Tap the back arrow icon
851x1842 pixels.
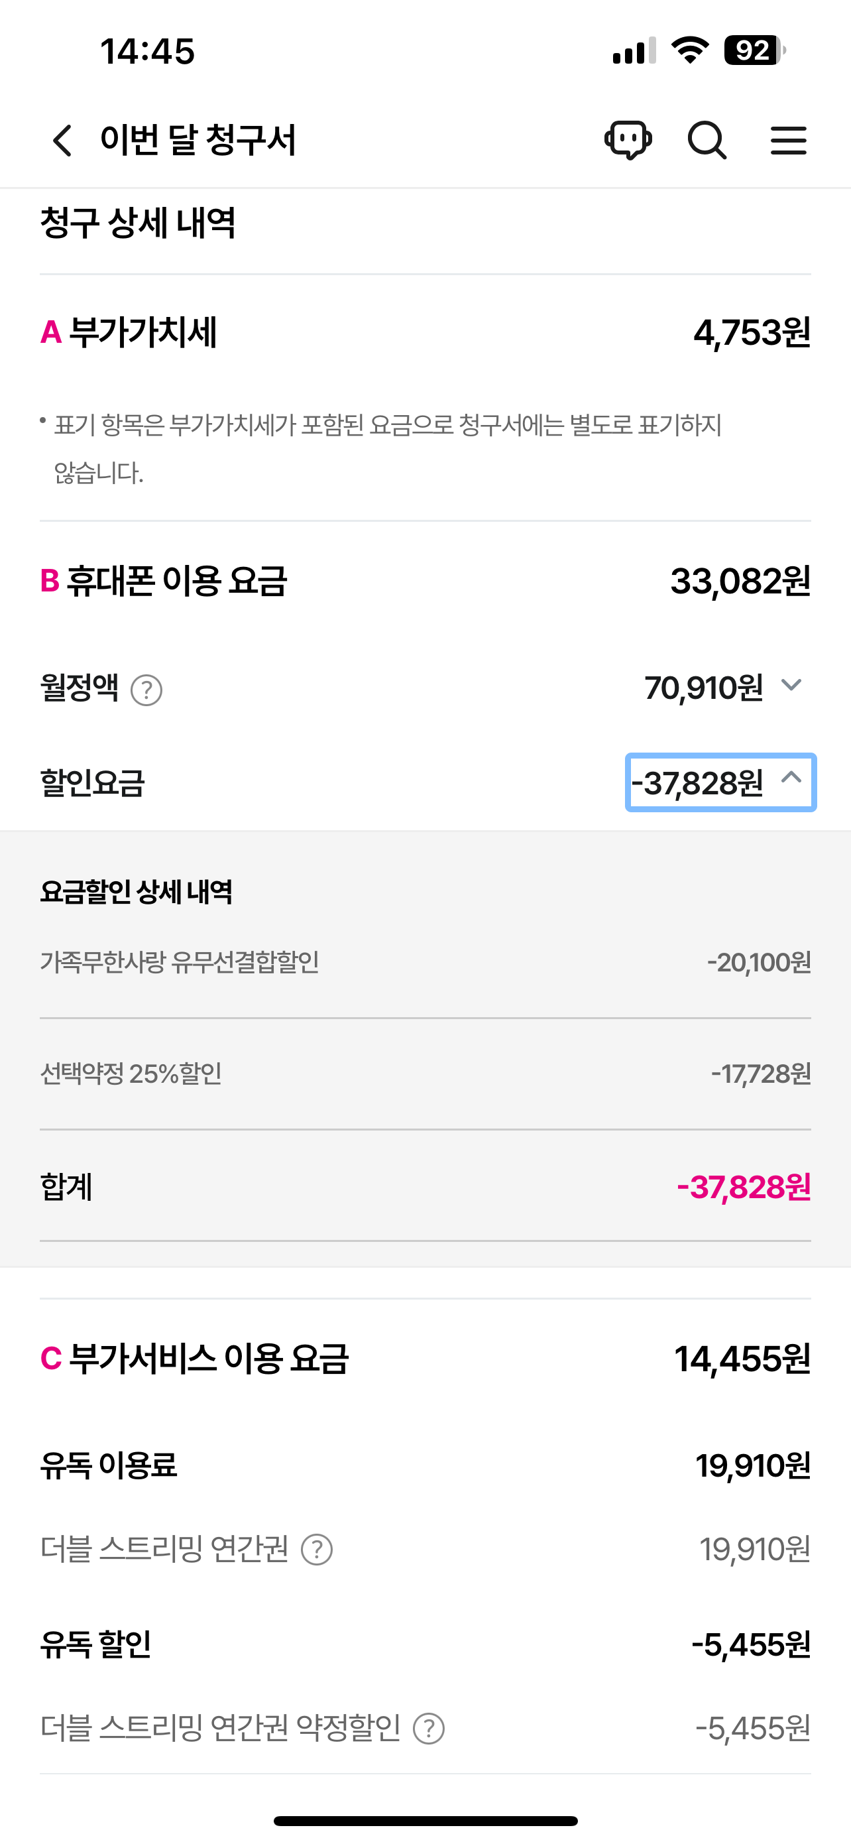click(x=63, y=140)
